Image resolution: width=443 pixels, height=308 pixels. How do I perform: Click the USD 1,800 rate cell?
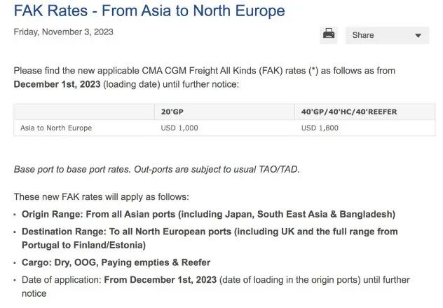coord(320,128)
